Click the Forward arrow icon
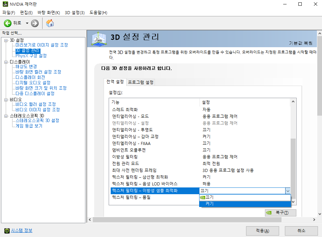322x237 pixels. [35, 23]
